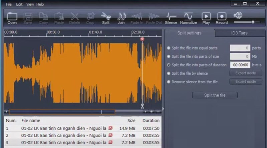The image size is (267, 148).
Task: Remove split marker via red X
Action: coord(143,39)
